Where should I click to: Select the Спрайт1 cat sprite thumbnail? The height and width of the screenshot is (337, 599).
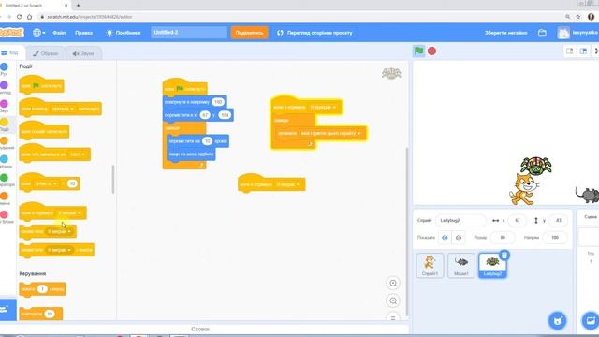coord(430,266)
